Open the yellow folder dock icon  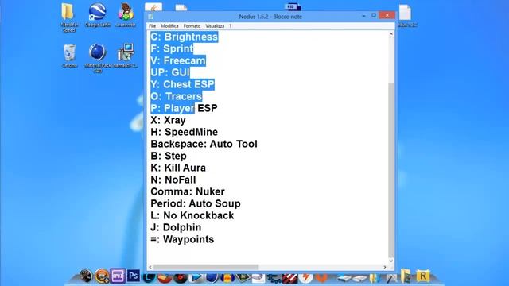point(405,276)
